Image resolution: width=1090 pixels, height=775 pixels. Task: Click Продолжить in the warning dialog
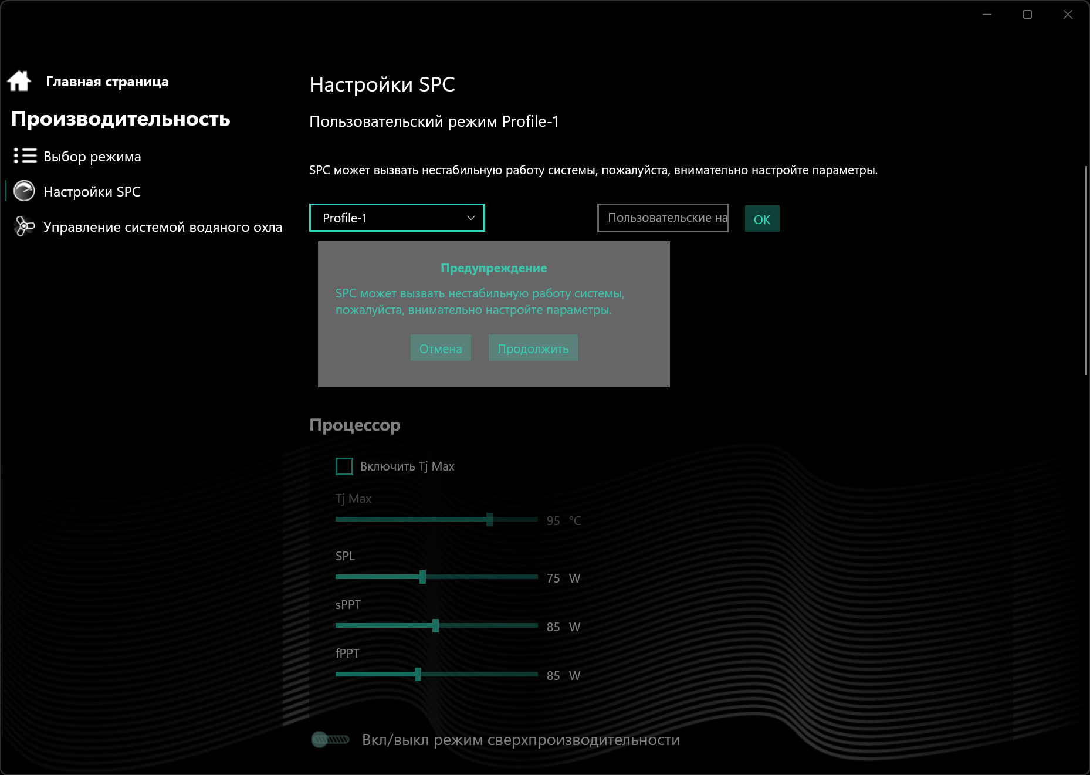click(533, 348)
